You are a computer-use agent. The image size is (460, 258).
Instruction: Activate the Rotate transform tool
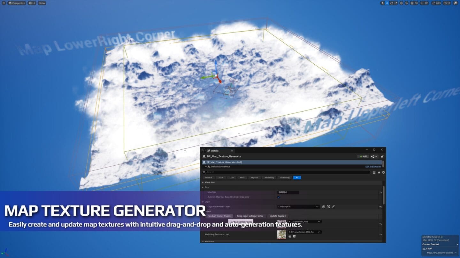(x=391, y=3)
